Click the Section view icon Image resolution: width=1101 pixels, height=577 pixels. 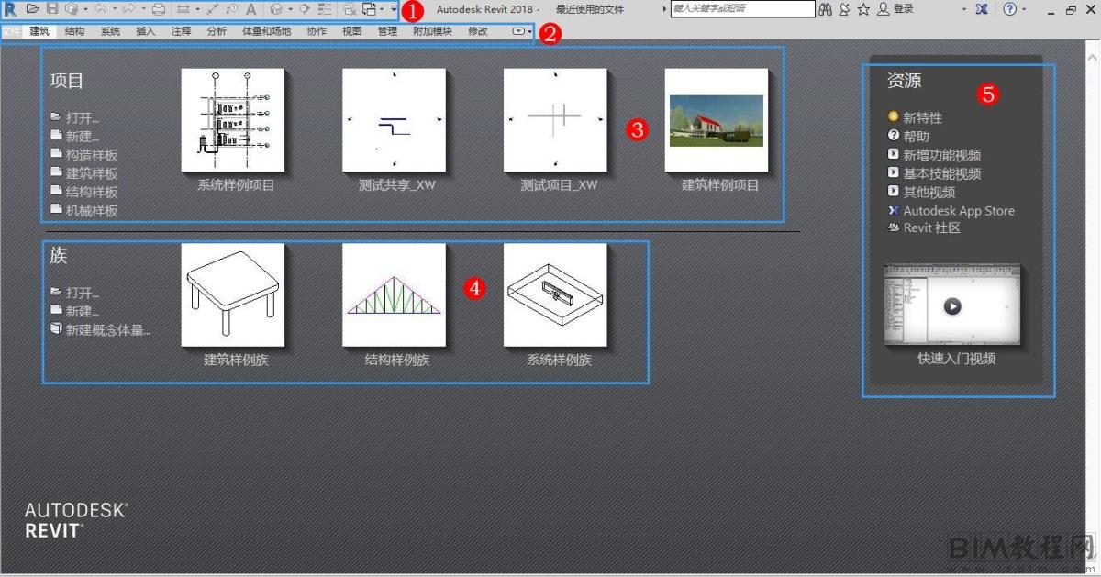304,9
